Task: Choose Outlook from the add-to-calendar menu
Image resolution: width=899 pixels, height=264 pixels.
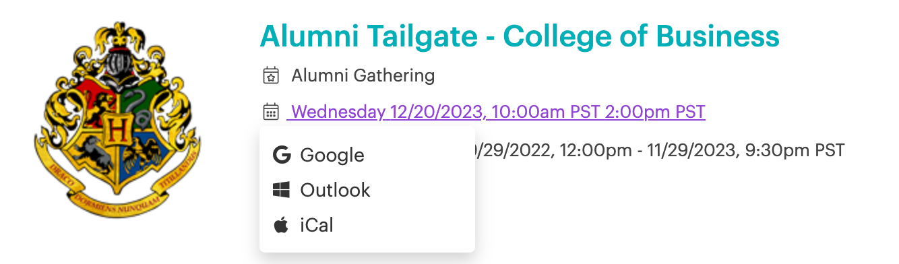Action: pyautogui.click(x=367, y=190)
